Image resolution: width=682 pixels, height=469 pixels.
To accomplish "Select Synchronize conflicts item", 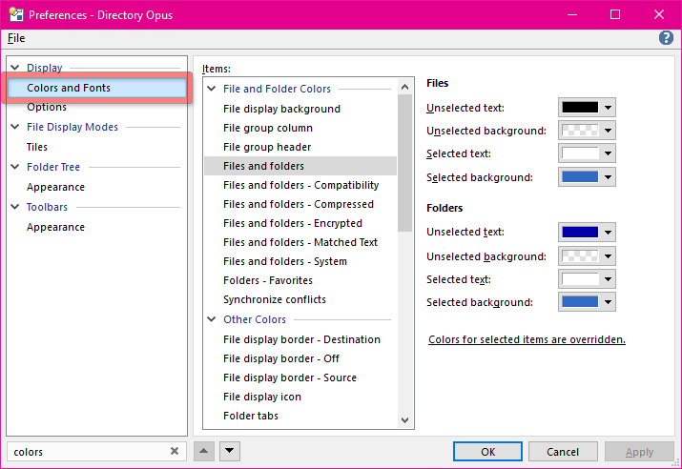I will click(x=300, y=300).
